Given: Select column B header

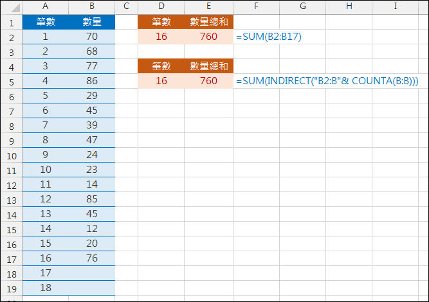Looking at the screenshot, I should pos(92,6).
